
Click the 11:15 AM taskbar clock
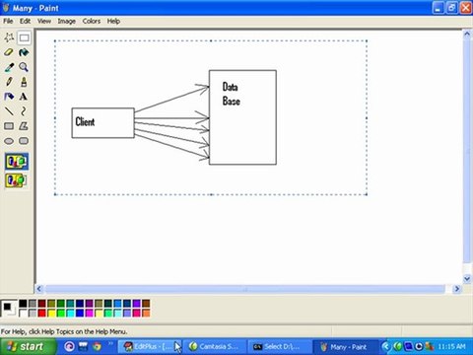(x=451, y=346)
